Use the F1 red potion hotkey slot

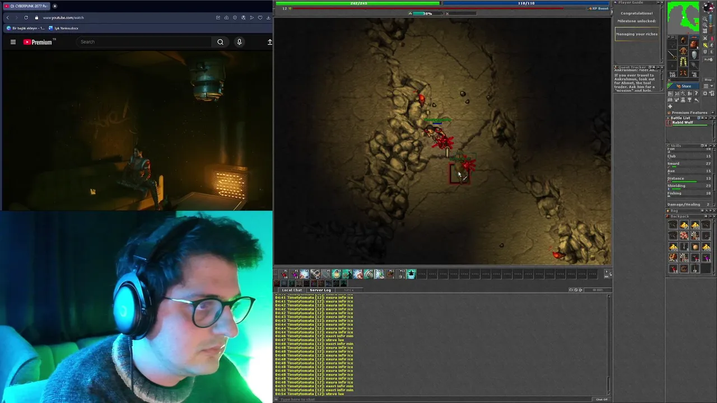tap(283, 274)
